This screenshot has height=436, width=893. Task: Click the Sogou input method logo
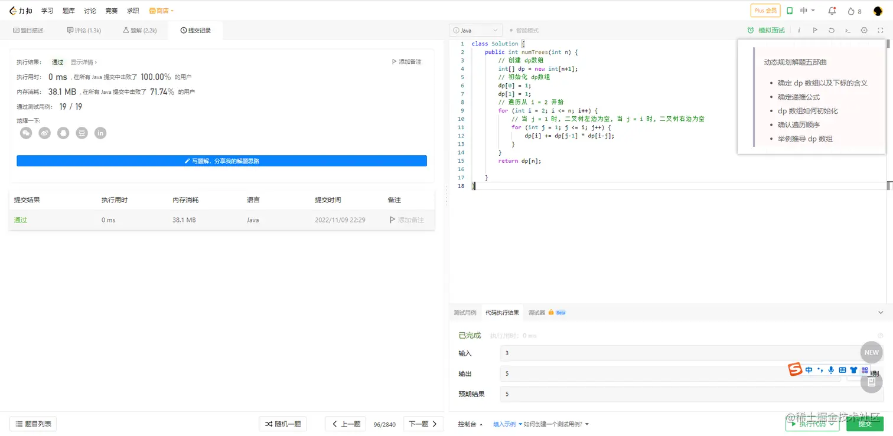(x=796, y=370)
